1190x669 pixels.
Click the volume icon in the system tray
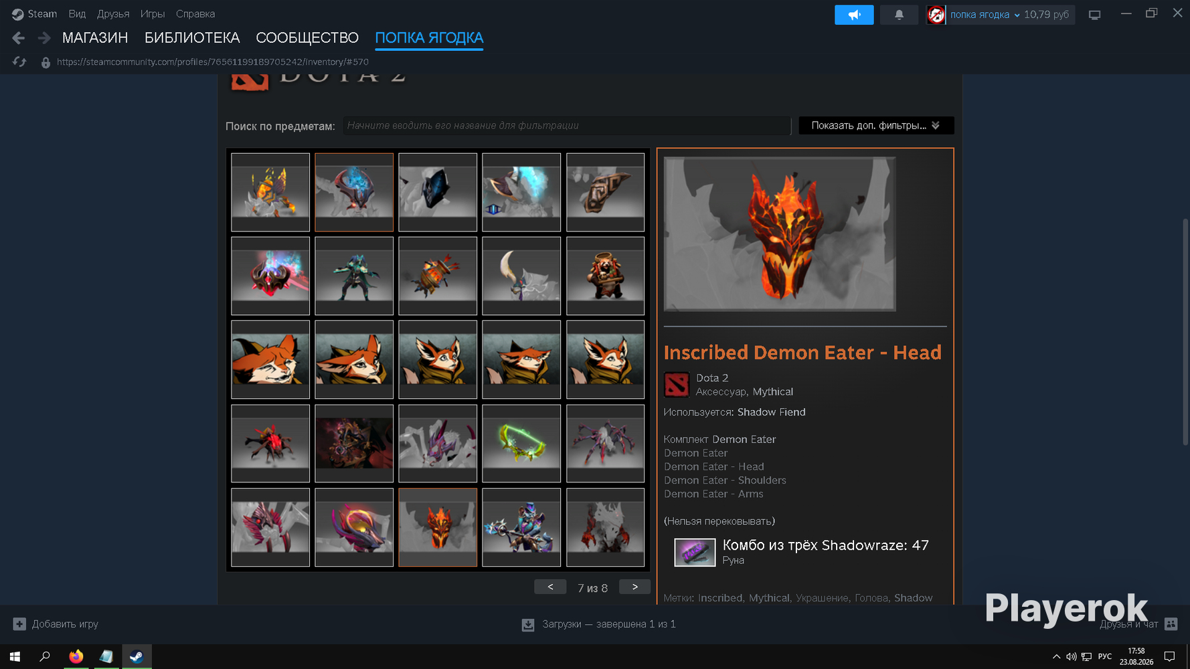pyautogui.click(x=1071, y=657)
